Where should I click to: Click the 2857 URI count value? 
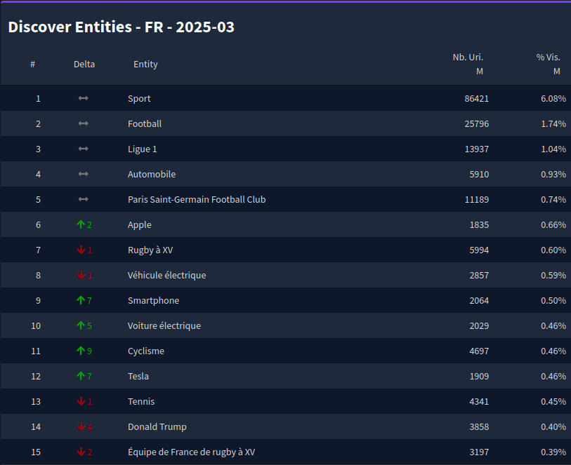tap(479, 276)
